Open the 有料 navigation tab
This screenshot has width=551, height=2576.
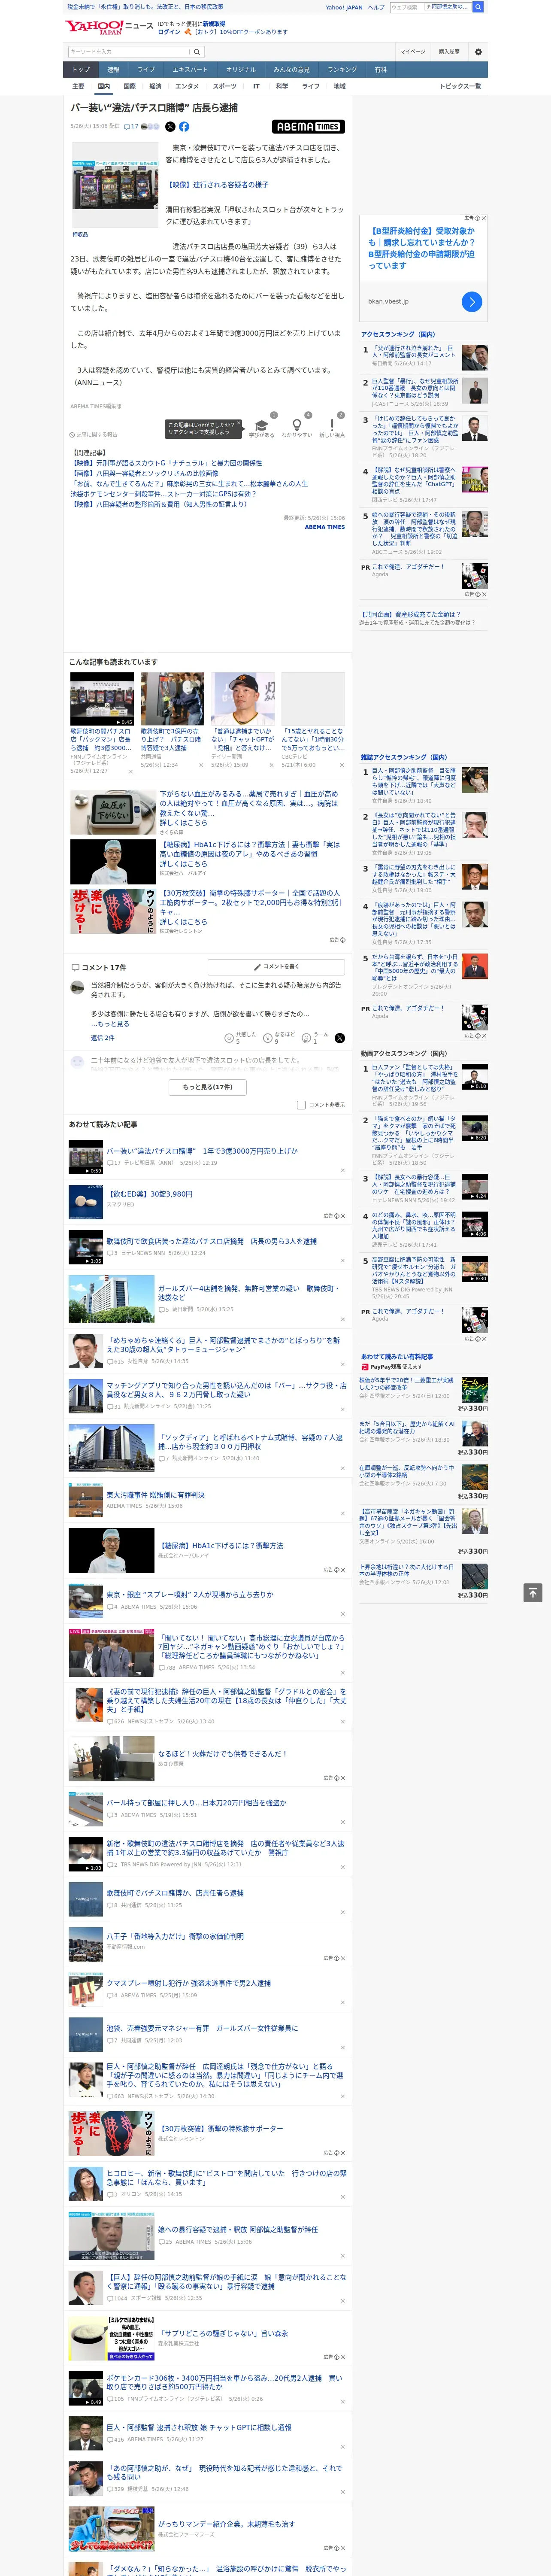[x=381, y=70]
